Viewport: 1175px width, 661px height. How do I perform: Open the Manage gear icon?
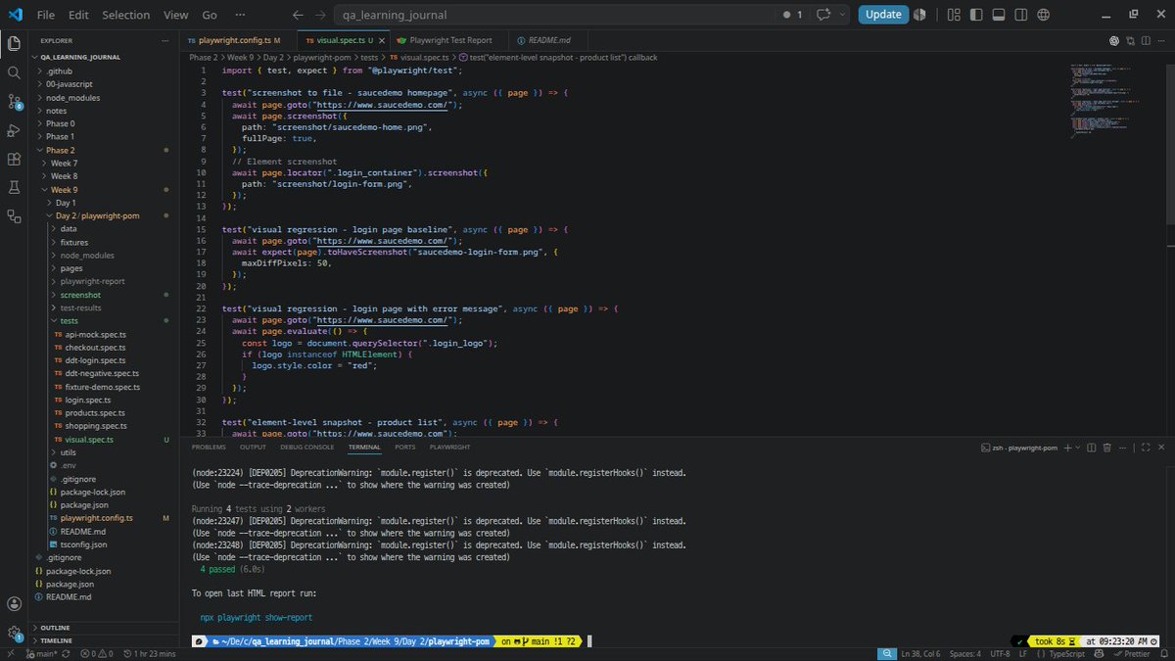point(14,634)
